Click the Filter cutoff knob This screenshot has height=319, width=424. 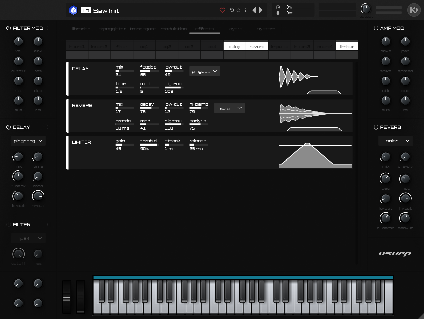18,254
